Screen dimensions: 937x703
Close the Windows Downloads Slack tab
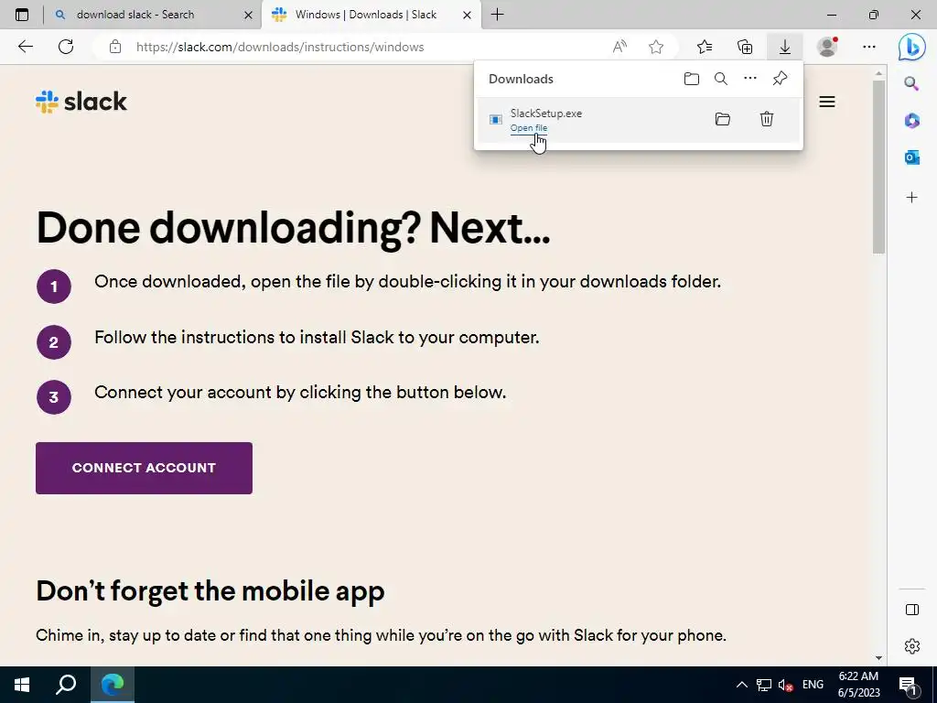[x=468, y=15]
